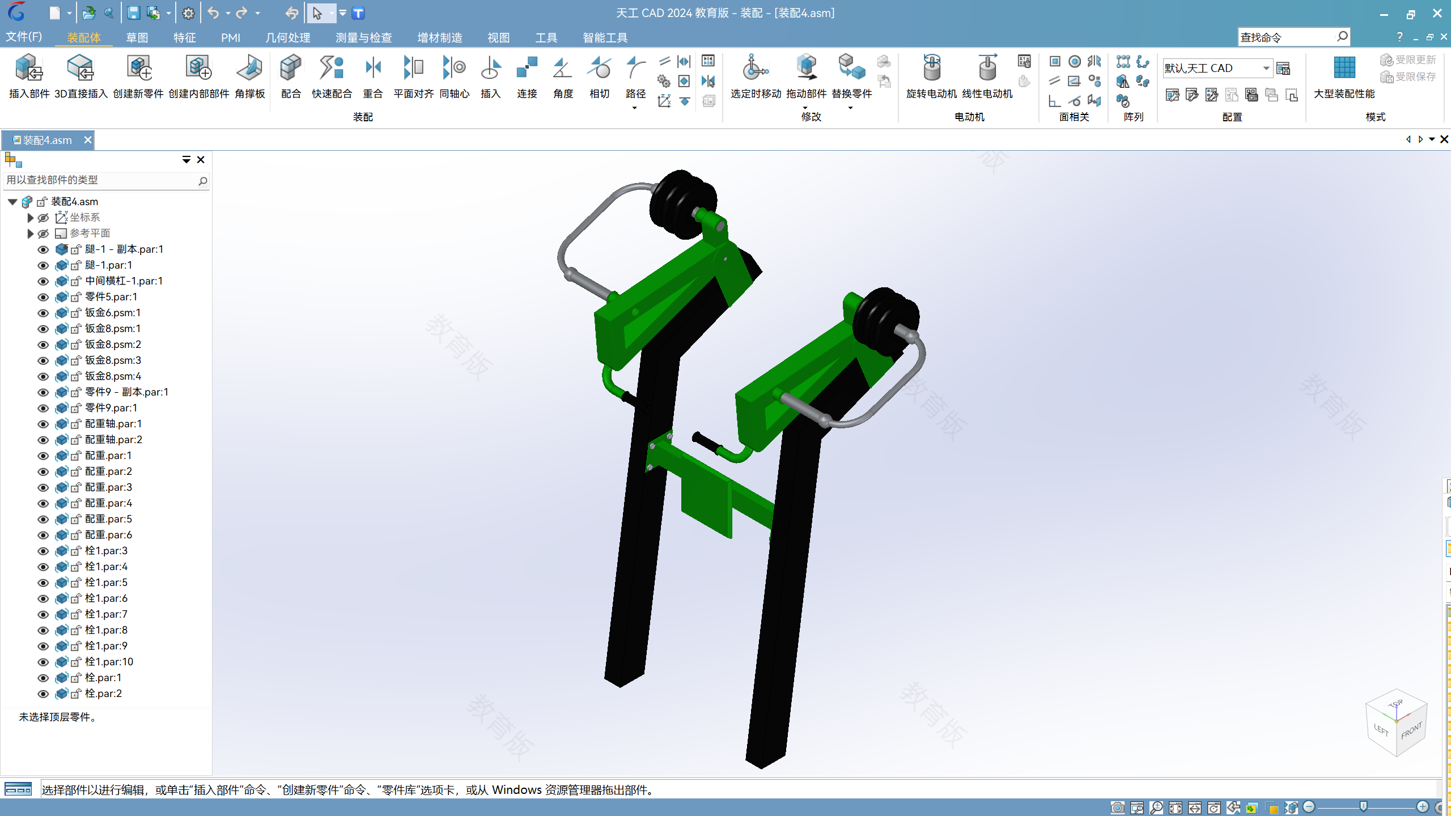
Task: Open the 默认天工 CAD configuration dropdown
Action: pos(1266,68)
